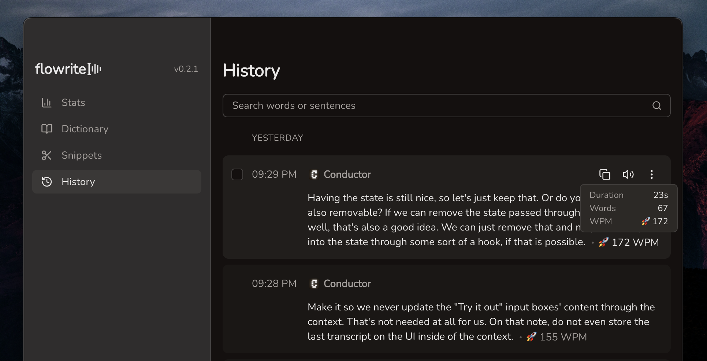The image size is (707, 361).
Task: Click the rocket icon beside 172 WPM
Action: point(603,242)
